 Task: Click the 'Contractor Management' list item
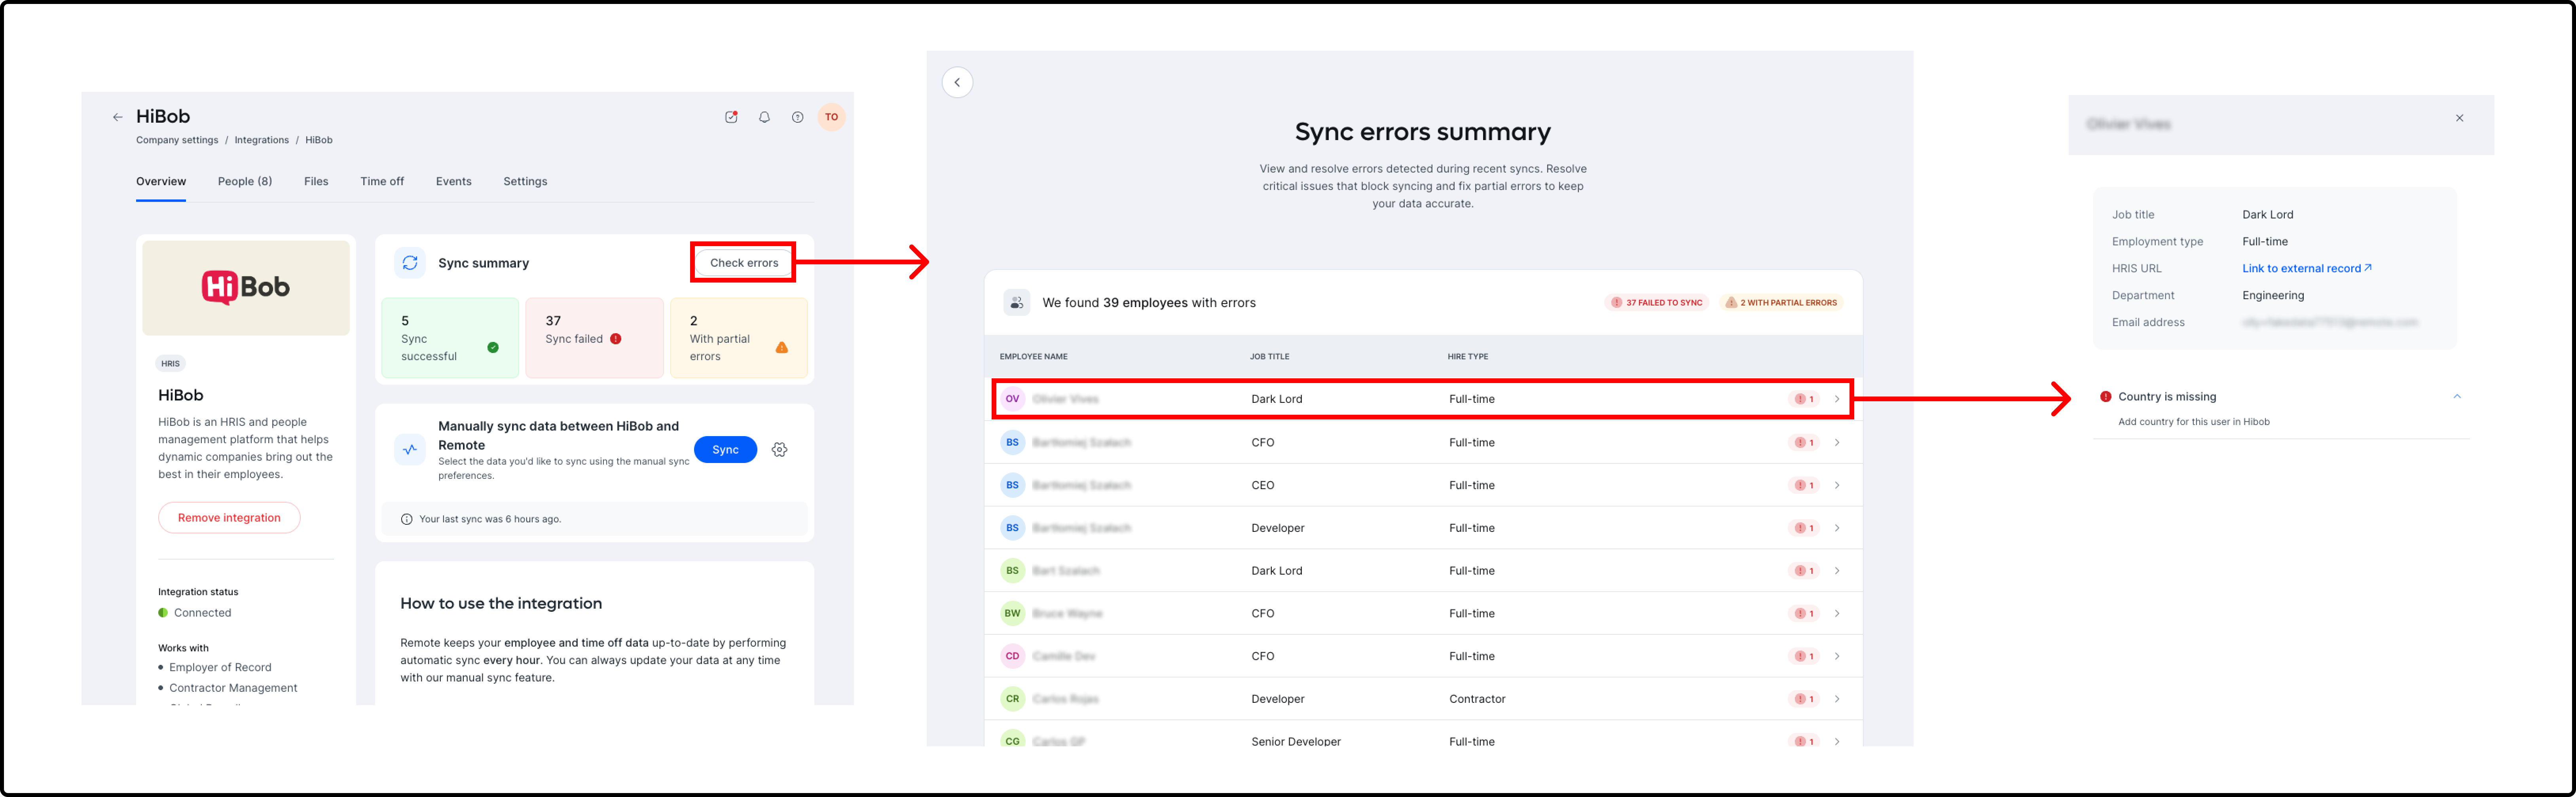[233, 688]
